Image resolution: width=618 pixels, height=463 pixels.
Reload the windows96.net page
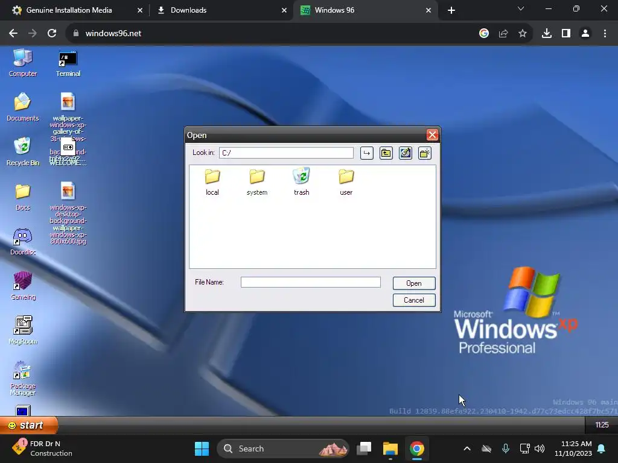[52, 34]
